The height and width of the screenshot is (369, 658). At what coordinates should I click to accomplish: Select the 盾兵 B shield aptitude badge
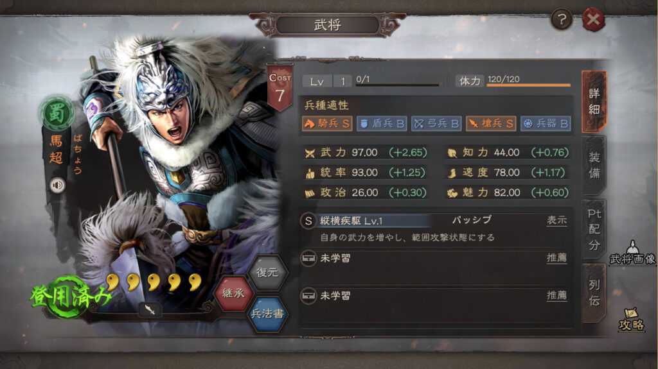pyautogui.click(x=382, y=124)
